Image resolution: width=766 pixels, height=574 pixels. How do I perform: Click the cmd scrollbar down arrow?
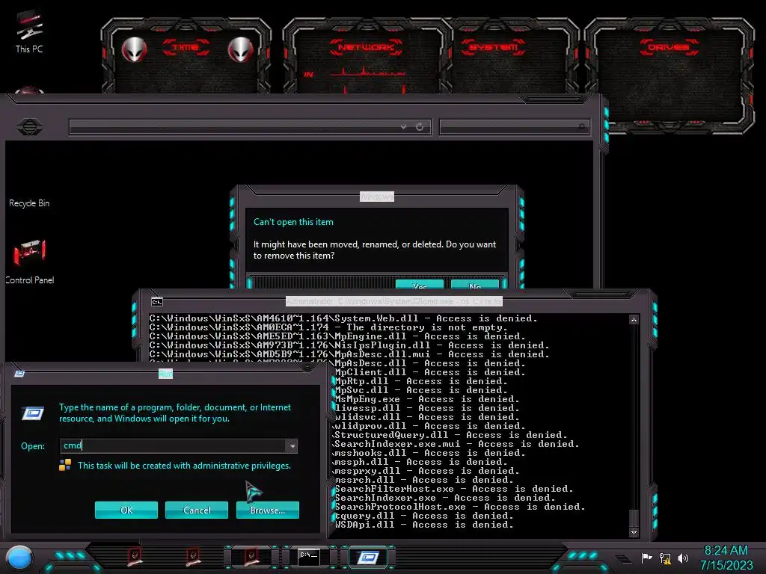[x=634, y=532]
